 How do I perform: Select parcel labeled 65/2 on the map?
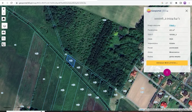tap(73, 85)
